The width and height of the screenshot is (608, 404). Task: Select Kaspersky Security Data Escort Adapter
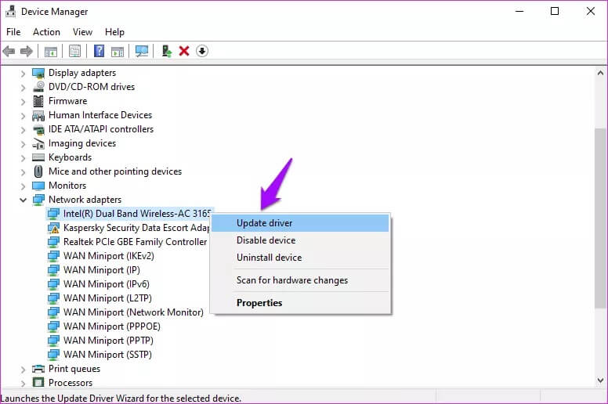[x=136, y=228]
